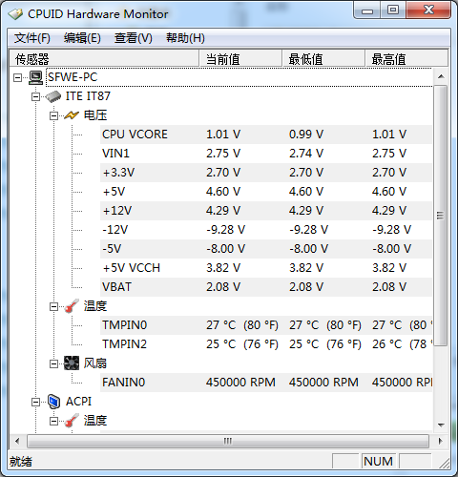Click the horizontal scrollbar left arrow

[x=17, y=442]
